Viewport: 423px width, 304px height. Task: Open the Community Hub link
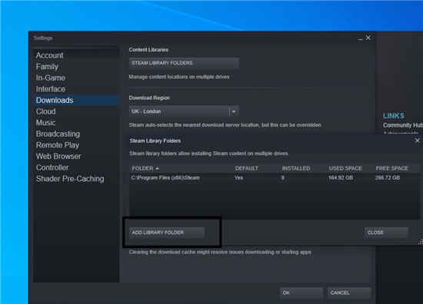[403, 125]
